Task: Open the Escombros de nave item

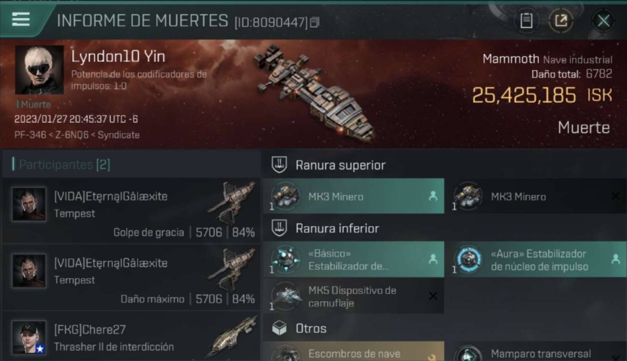Action: (x=354, y=352)
